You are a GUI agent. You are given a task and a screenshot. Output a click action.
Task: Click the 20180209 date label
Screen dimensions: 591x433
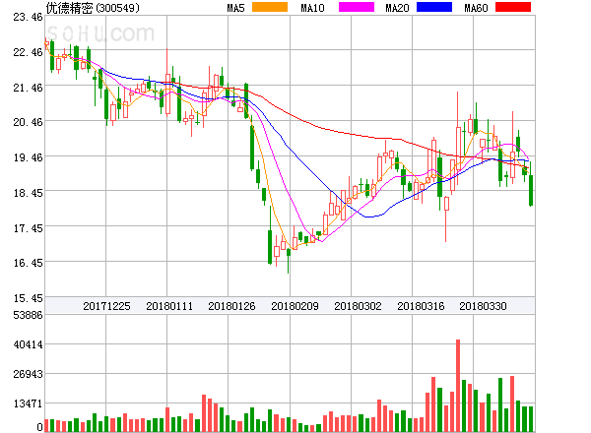click(x=295, y=306)
